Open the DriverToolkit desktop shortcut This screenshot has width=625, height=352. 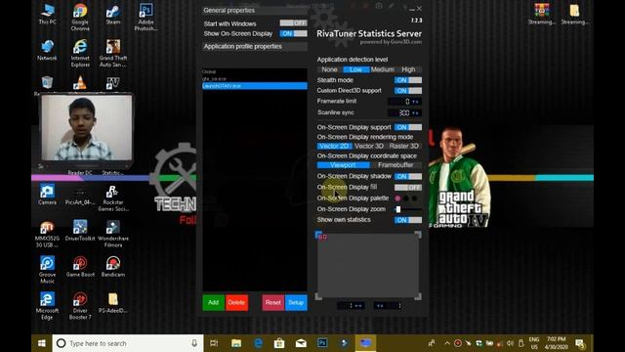tap(80, 231)
